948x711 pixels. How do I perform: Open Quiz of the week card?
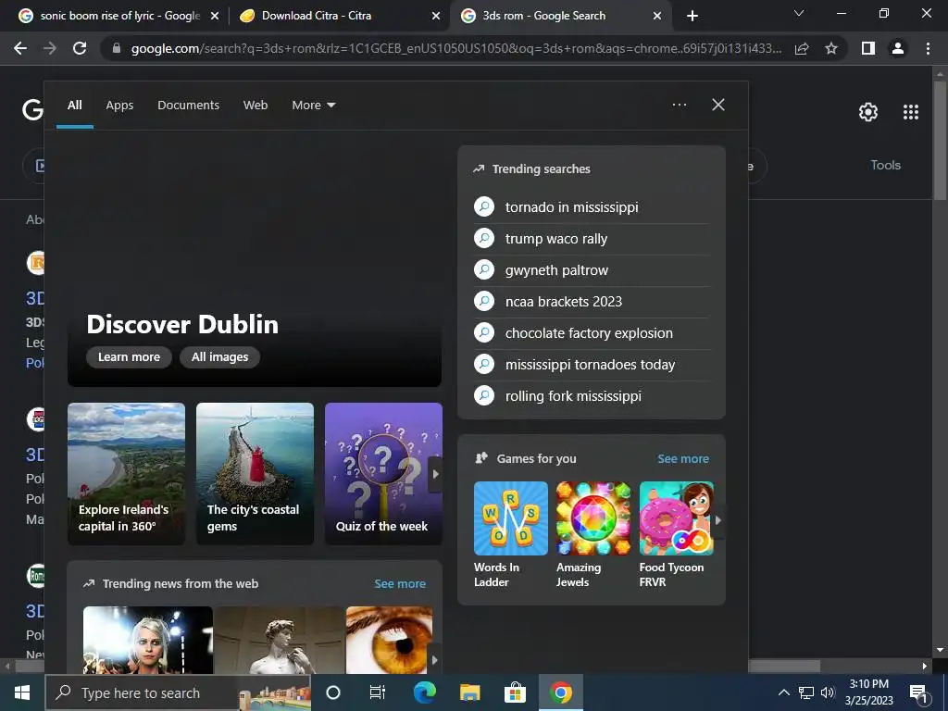(x=383, y=474)
